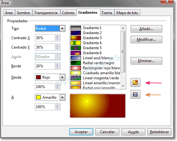Select Radial verde/negro gradient
Image resolution: width=177 pixels, height=141 pixels.
click(95, 63)
